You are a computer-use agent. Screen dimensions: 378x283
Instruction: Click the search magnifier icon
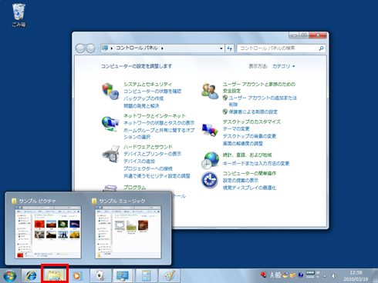tap(321, 48)
